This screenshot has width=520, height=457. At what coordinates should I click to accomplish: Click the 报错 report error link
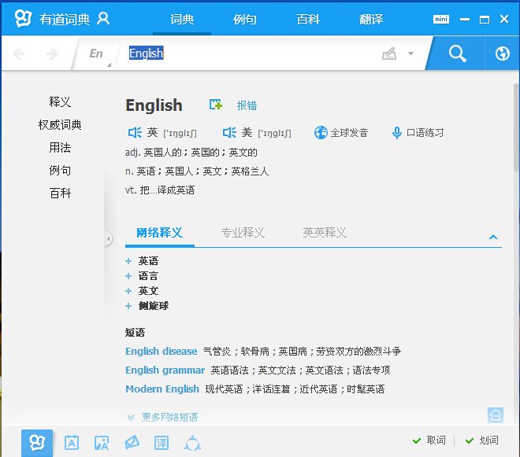point(247,105)
